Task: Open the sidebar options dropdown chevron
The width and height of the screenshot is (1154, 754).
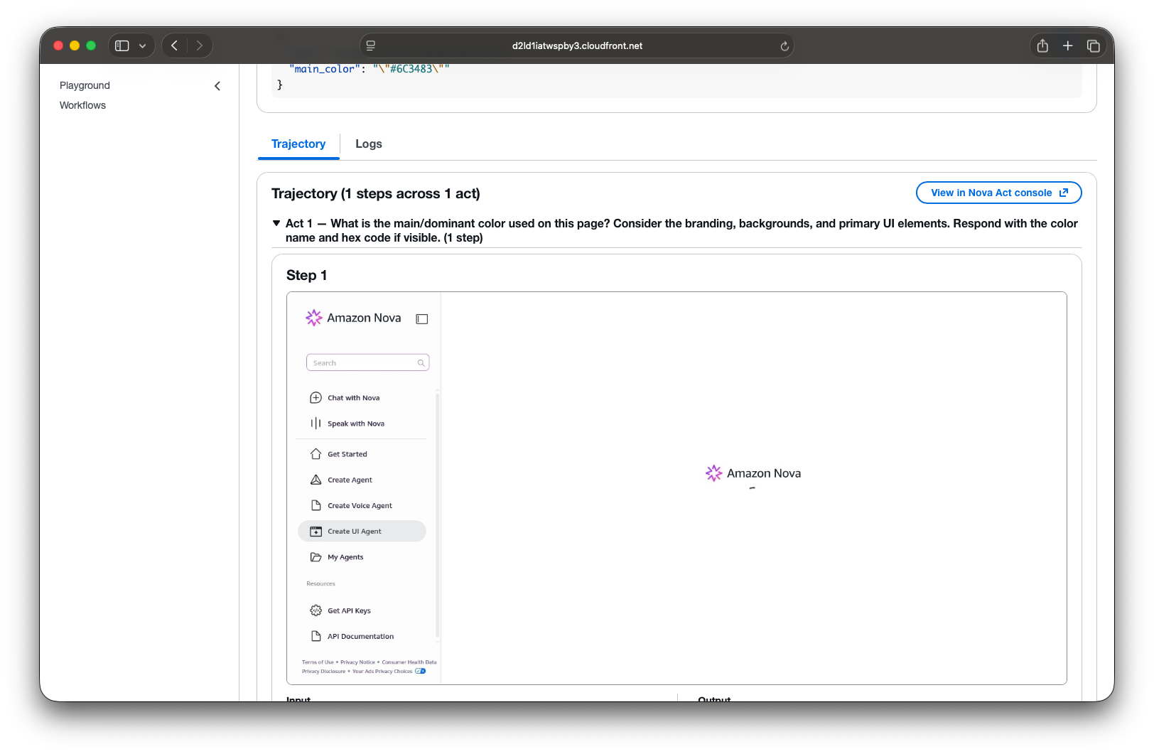Action: (143, 45)
